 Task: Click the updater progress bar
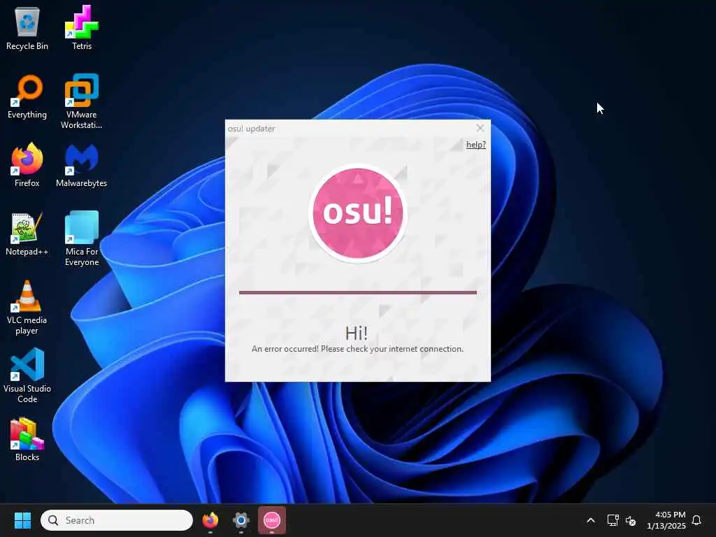point(357,293)
